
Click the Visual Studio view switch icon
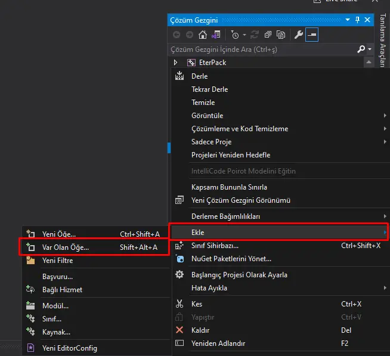[x=216, y=35]
